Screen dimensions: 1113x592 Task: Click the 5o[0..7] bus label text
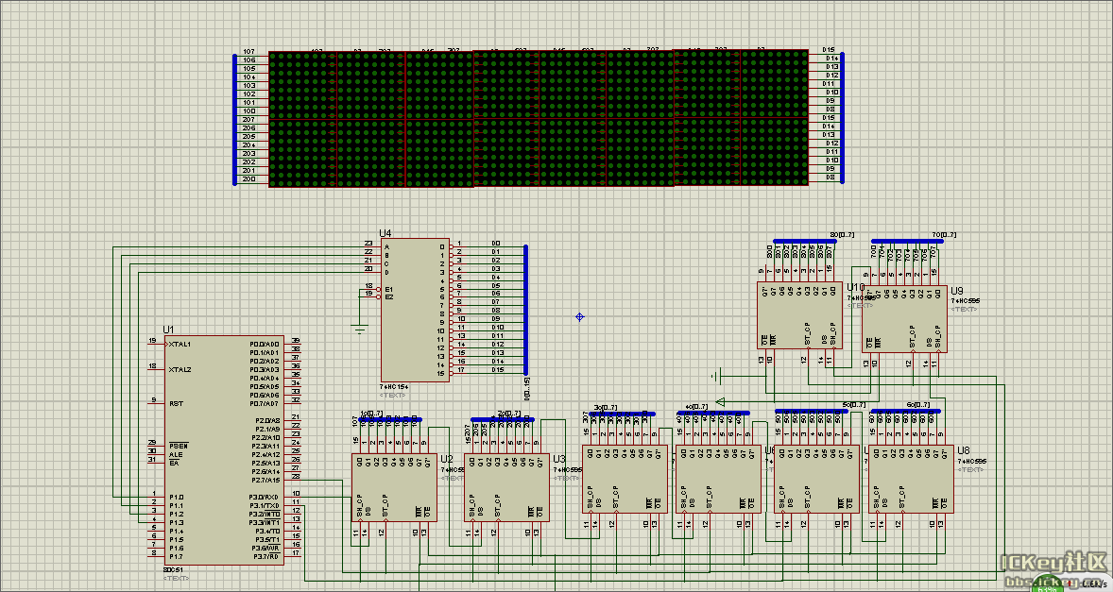coord(855,405)
